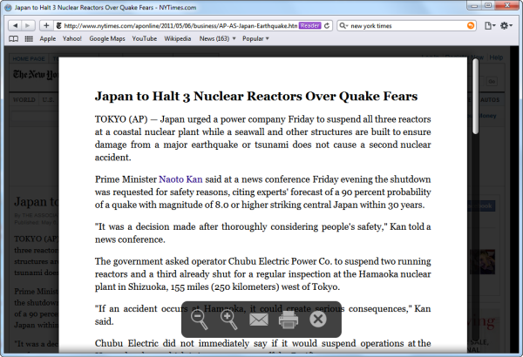The height and width of the screenshot is (357, 523).
Task: Open the Wikipedia bookmark
Action: tap(178, 38)
